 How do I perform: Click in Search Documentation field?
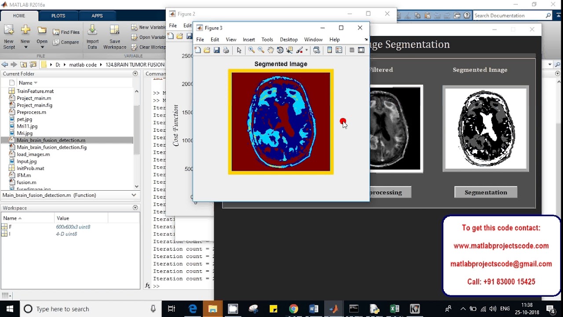tap(509, 15)
